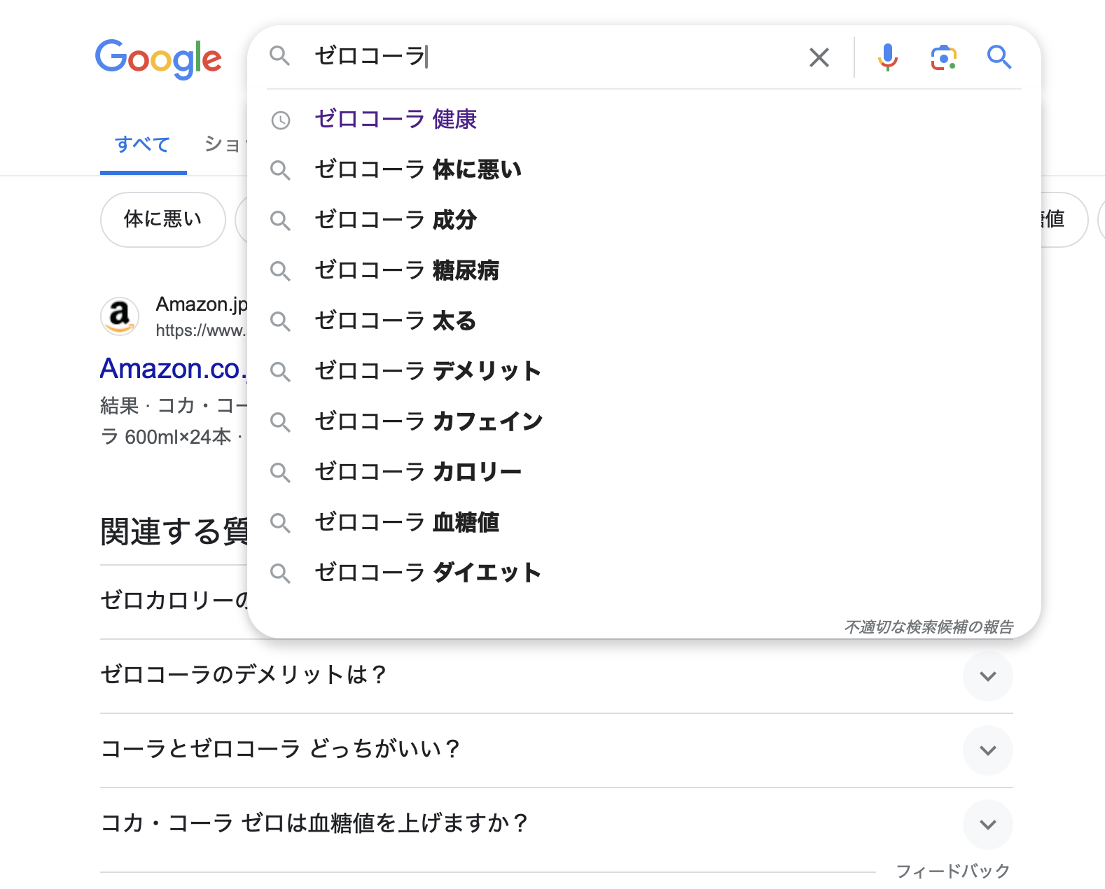This screenshot has width=1105, height=889.
Task: Open question コカ・コーラ ゼロは血糖値を上げますか？ text
Action: (x=314, y=823)
